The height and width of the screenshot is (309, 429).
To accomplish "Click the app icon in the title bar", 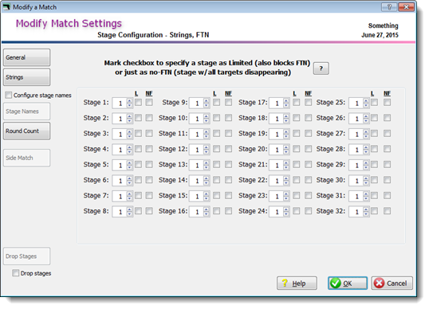I will tap(7, 7).
